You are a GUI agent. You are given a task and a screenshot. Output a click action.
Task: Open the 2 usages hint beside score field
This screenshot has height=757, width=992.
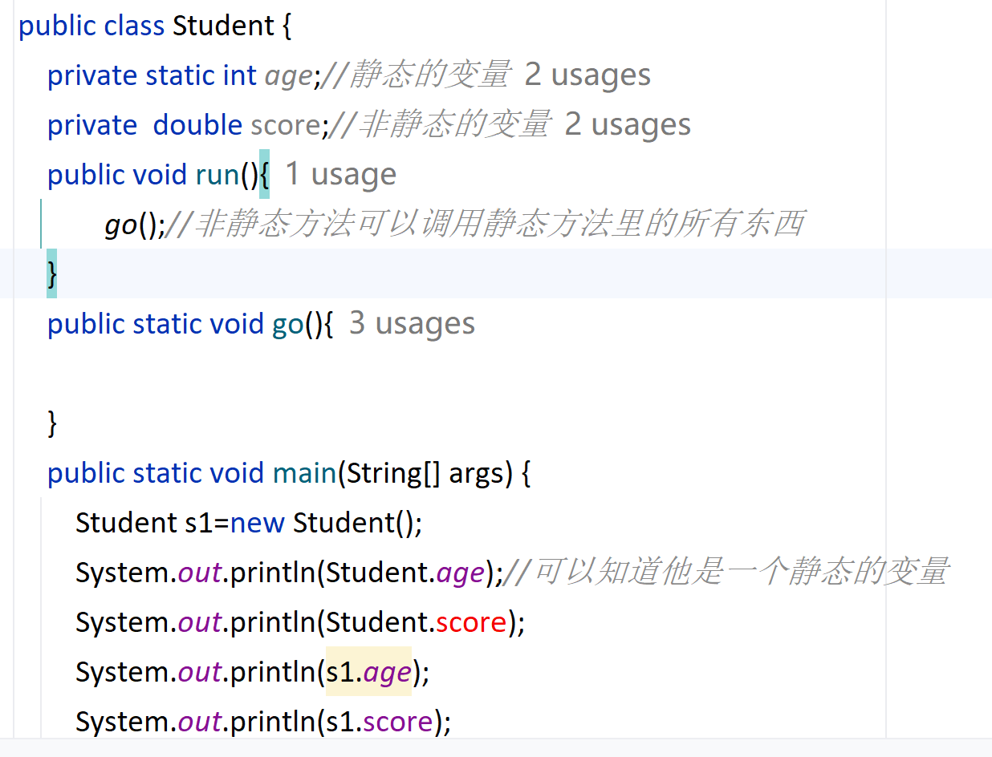pyautogui.click(x=627, y=125)
